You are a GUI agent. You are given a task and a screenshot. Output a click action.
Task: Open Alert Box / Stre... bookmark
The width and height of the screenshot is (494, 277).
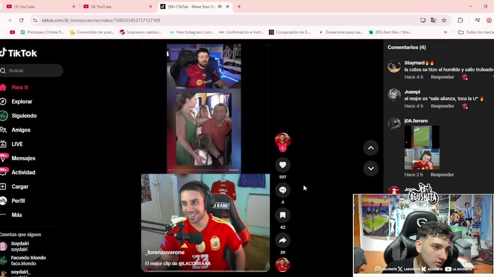pyautogui.click(x=390, y=32)
